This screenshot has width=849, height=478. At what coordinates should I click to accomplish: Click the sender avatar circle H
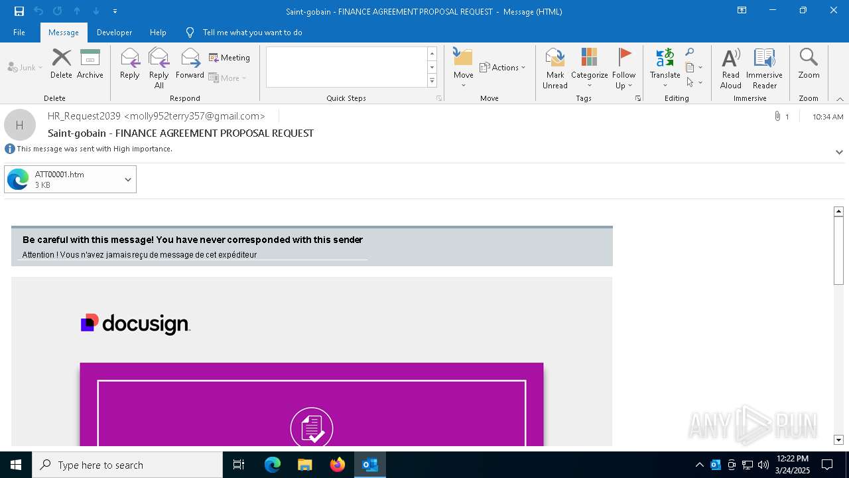coord(20,125)
